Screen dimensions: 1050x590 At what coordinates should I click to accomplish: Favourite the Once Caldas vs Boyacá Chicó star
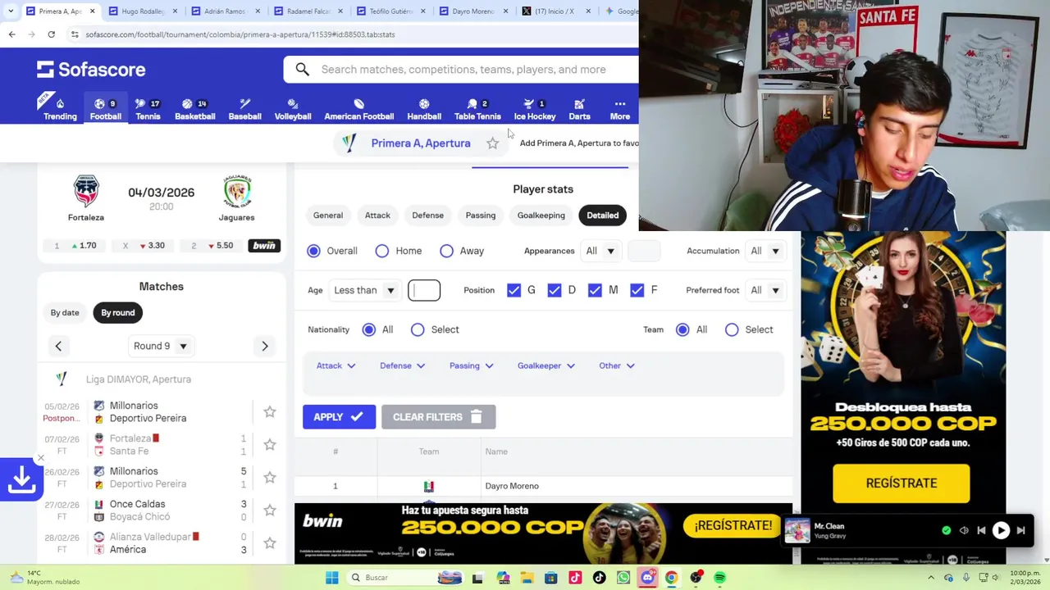tap(269, 511)
